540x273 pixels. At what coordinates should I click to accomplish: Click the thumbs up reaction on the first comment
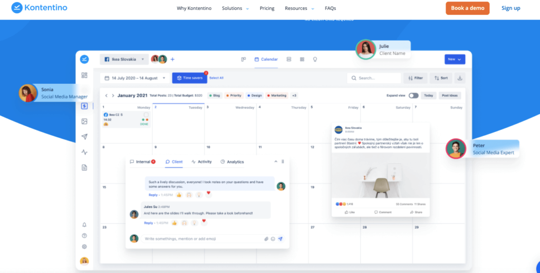pos(179,195)
